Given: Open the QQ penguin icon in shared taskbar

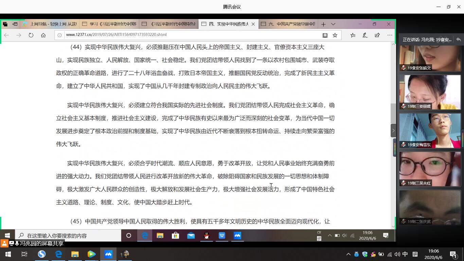Looking at the screenshot, I should click(x=207, y=236).
